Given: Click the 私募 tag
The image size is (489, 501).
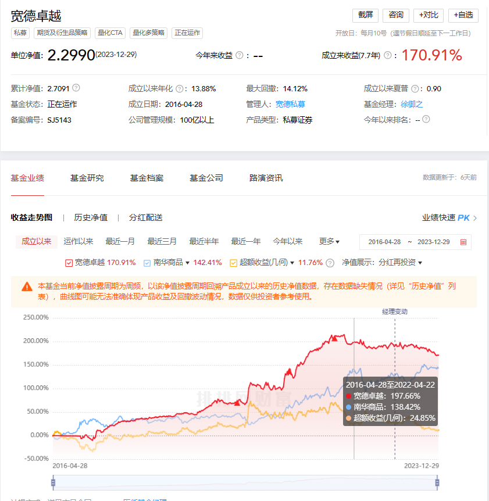Looking at the screenshot, I should tap(20, 33).
